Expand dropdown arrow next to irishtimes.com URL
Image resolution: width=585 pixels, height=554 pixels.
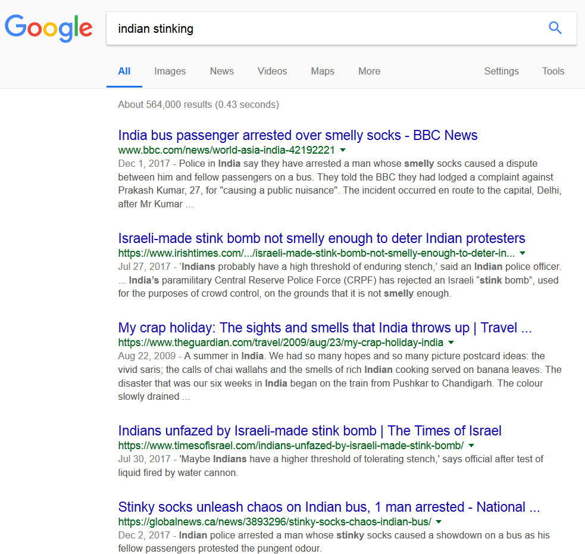[x=523, y=253]
